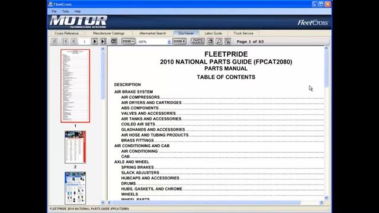Open Parts Search from toolbar
379x213 pixels.
pos(198,41)
